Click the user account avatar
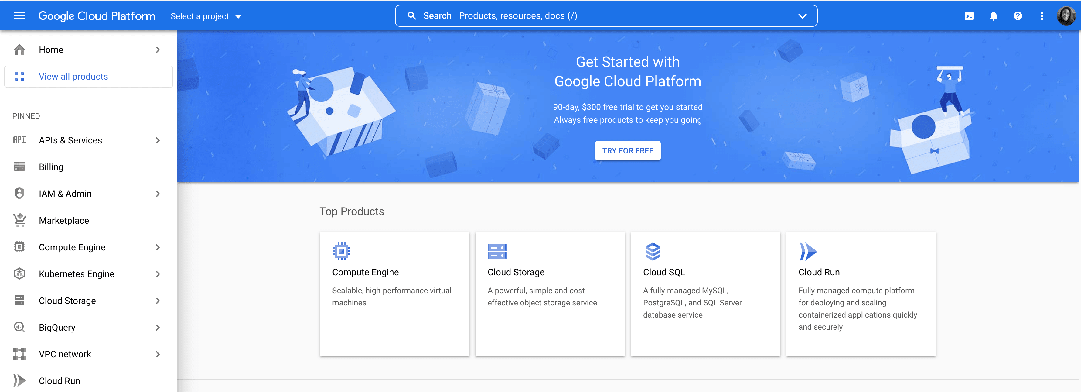The height and width of the screenshot is (392, 1081). (1066, 16)
